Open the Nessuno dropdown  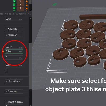point(14,35)
